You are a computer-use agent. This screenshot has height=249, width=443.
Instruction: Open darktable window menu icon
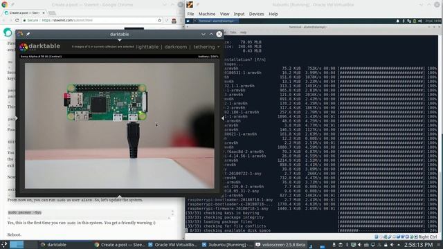point(20,34)
